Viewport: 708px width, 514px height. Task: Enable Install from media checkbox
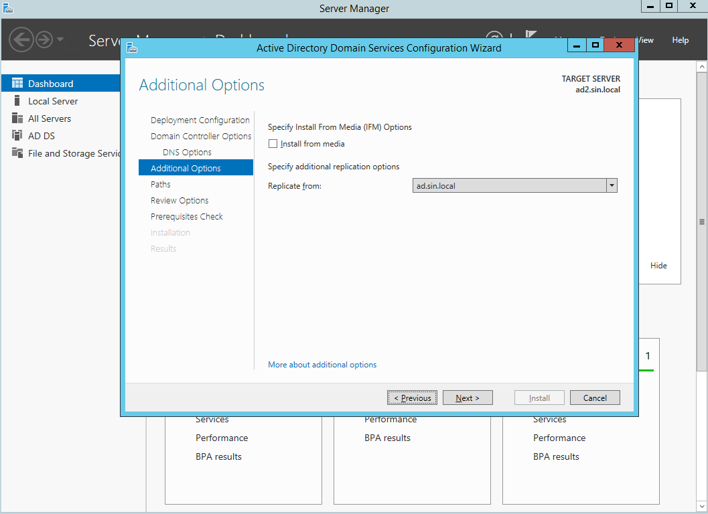click(273, 144)
